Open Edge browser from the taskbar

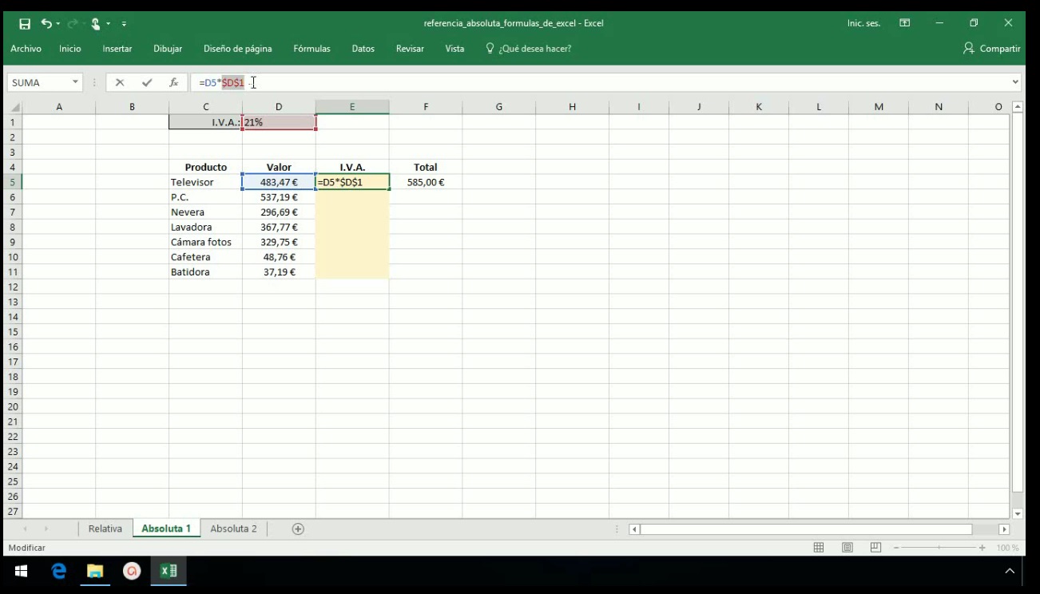(58, 571)
